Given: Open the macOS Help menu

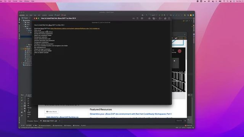Looking at the screenshot, I should [33, 1].
